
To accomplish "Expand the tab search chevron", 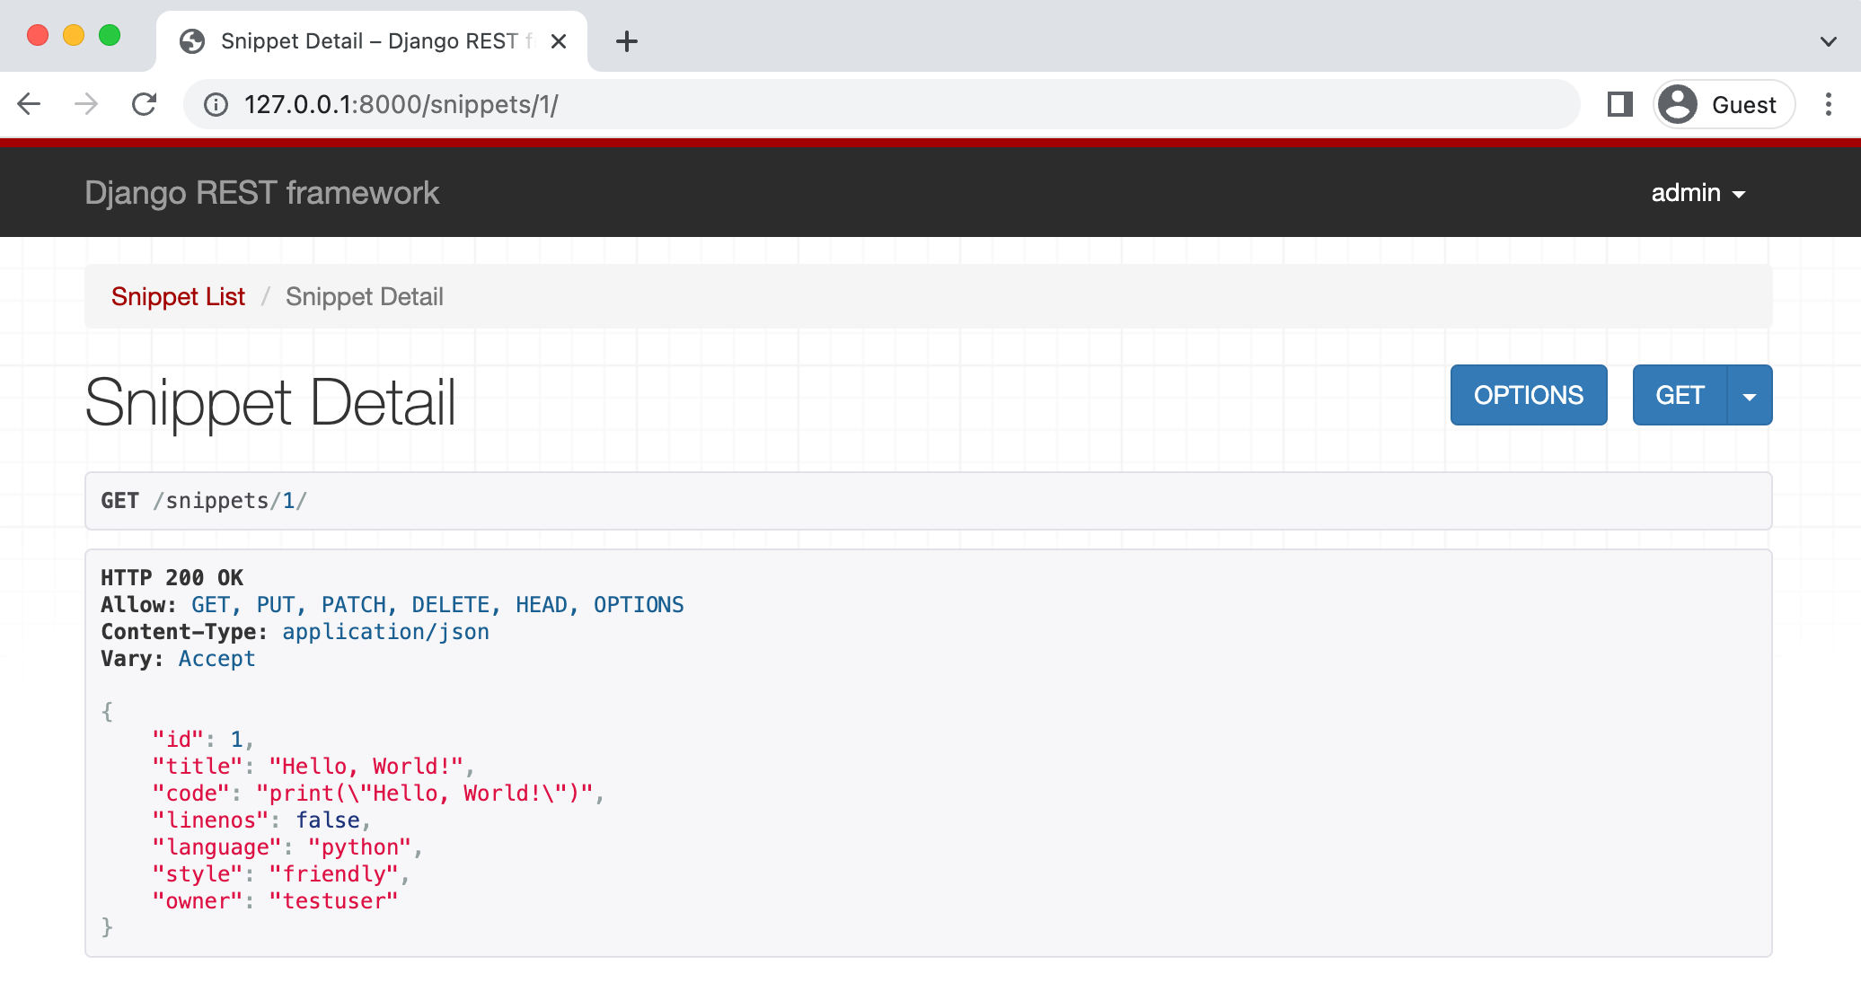I will [x=1828, y=41].
